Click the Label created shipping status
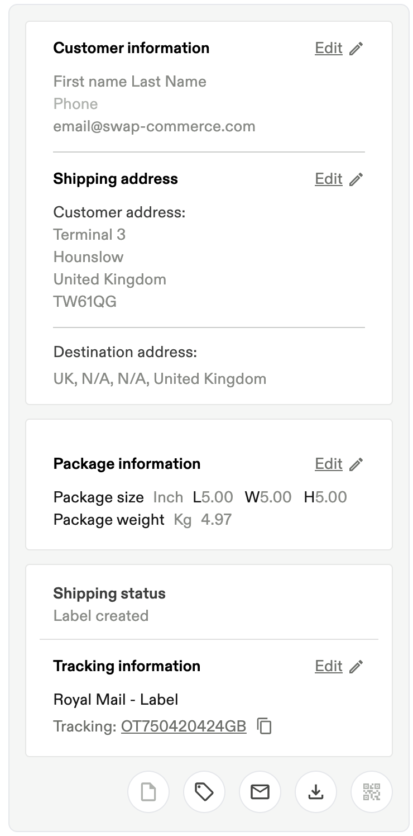Viewport: 413px width, 836px height. click(101, 616)
